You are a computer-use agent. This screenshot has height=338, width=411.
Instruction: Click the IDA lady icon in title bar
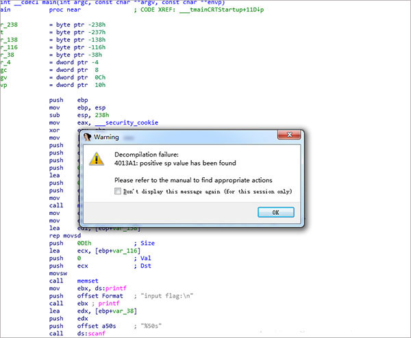pos(87,137)
